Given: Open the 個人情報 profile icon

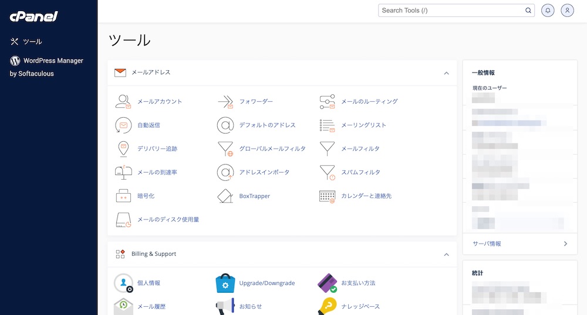Looking at the screenshot, I should tap(123, 283).
